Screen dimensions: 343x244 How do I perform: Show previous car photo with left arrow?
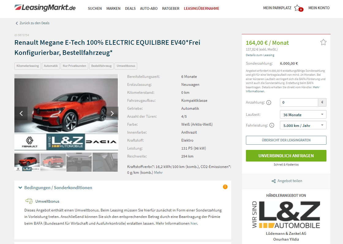(x=21, y=113)
